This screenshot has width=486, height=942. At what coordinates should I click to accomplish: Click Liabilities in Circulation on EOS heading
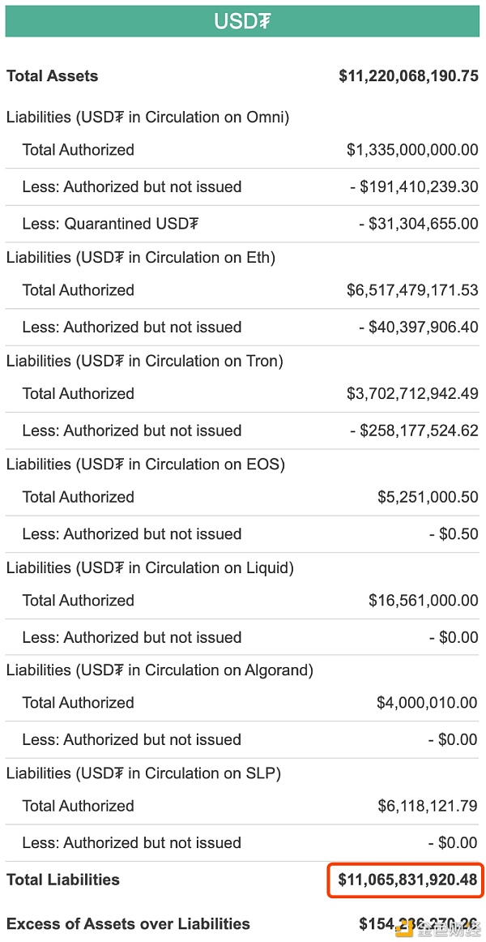[x=145, y=465]
